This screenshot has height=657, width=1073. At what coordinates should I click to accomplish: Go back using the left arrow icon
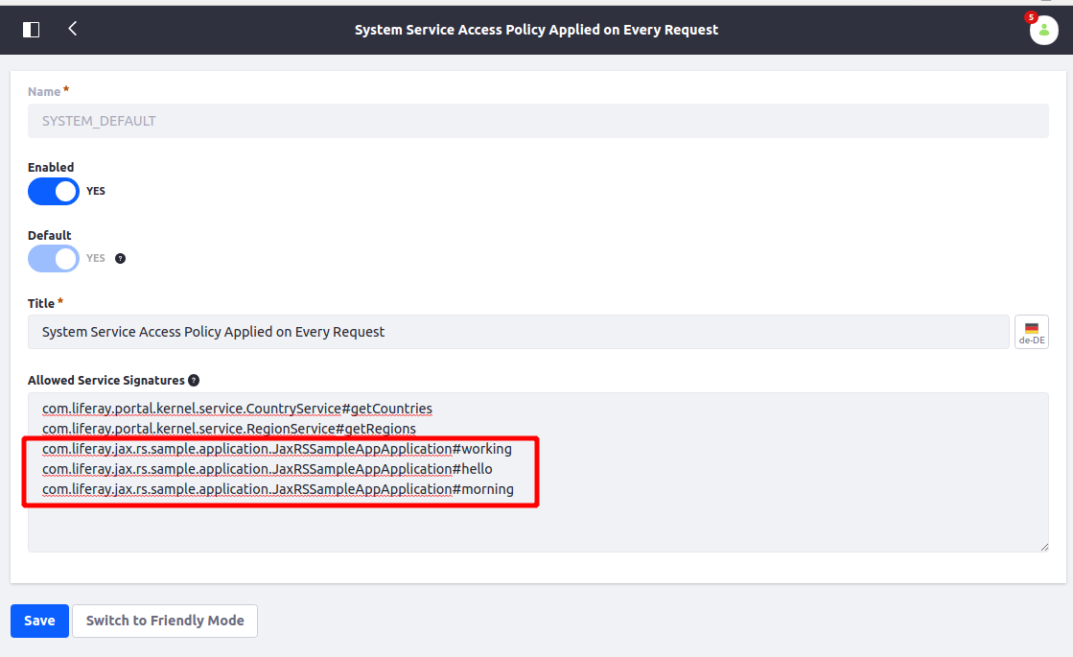[x=73, y=29]
